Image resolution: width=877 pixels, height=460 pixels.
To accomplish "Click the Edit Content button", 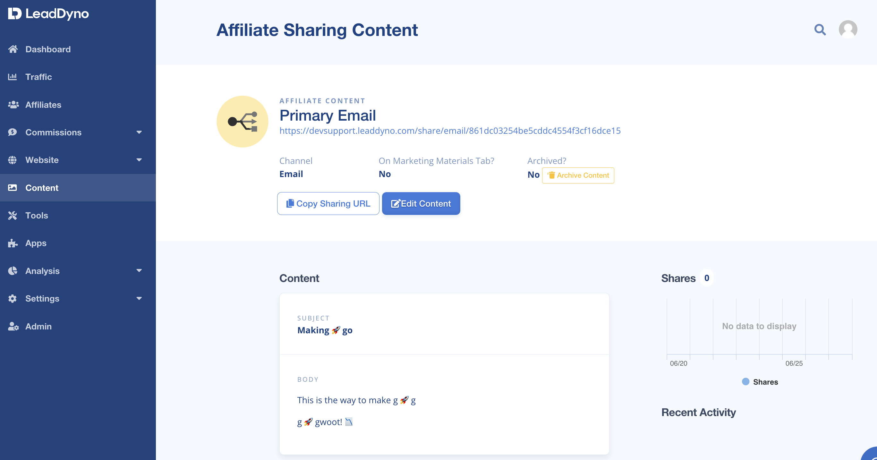I will 421,204.
